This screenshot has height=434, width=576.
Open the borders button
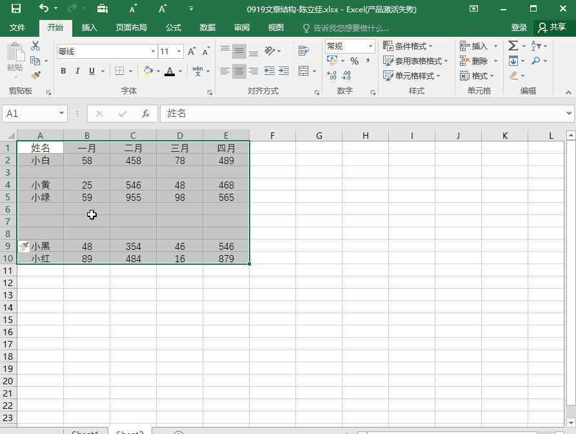[x=119, y=71]
